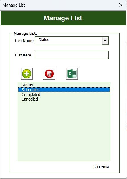Click the List Item text field
This screenshot has height=179, width=127.
pyautogui.click(x=72, y=55)
